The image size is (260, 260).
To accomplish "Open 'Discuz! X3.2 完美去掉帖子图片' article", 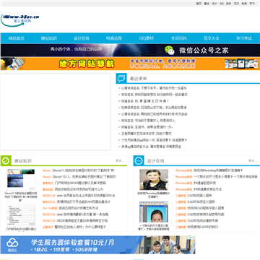I will pos(84,177).
